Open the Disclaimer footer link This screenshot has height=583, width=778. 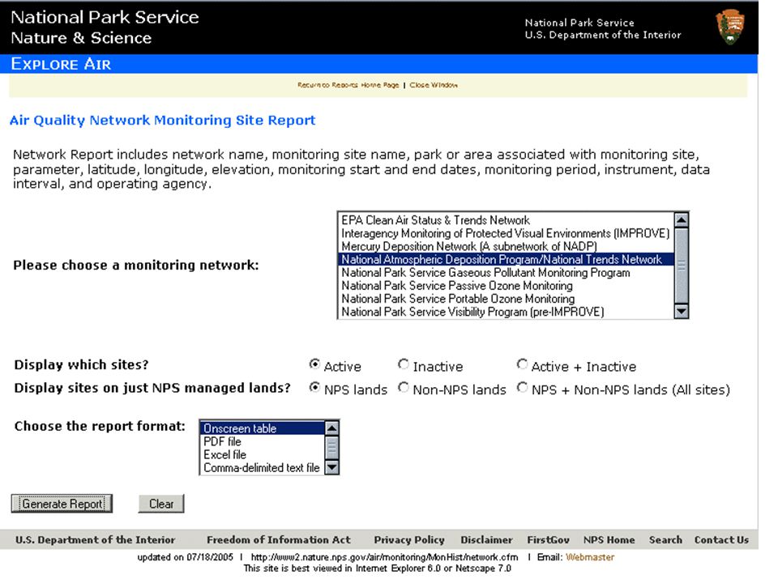(486, 540)
